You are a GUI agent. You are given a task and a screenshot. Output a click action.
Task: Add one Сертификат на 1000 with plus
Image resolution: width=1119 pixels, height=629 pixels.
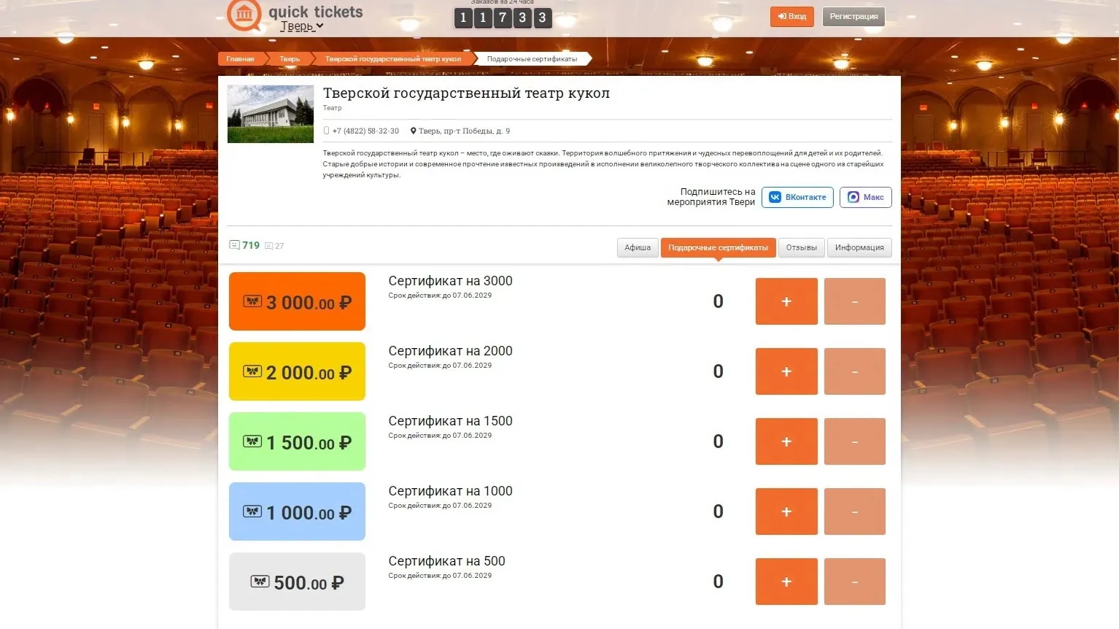786,512
